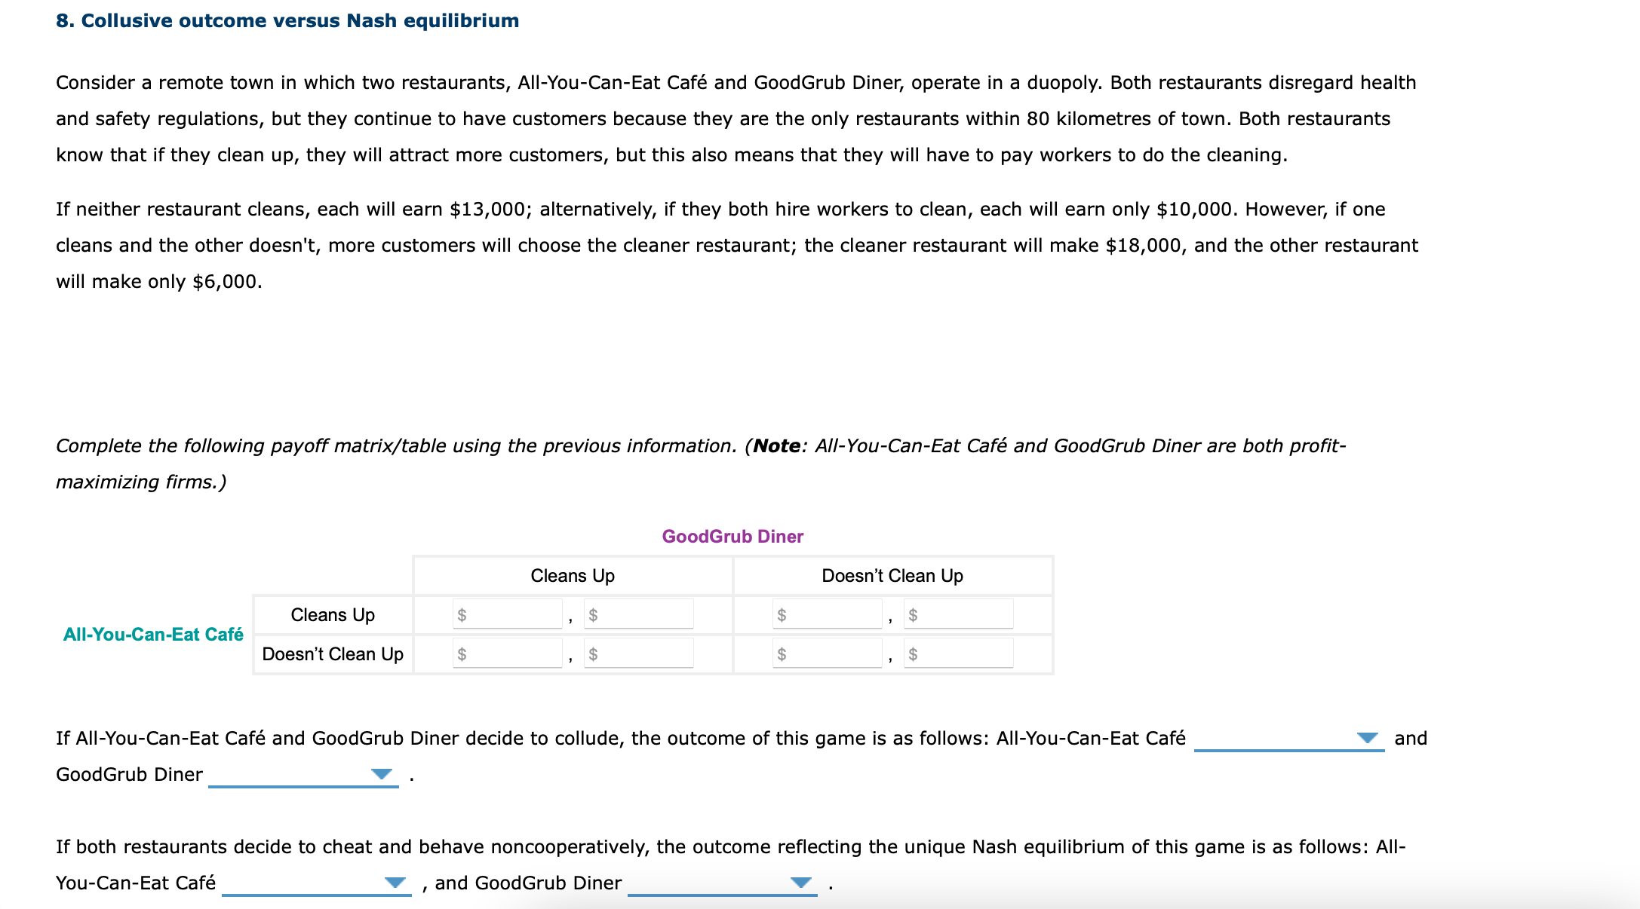Click first payoff field in Doesn't Clean Up row
This screenshot has width=1640, height=909.
tap(505, 654)
